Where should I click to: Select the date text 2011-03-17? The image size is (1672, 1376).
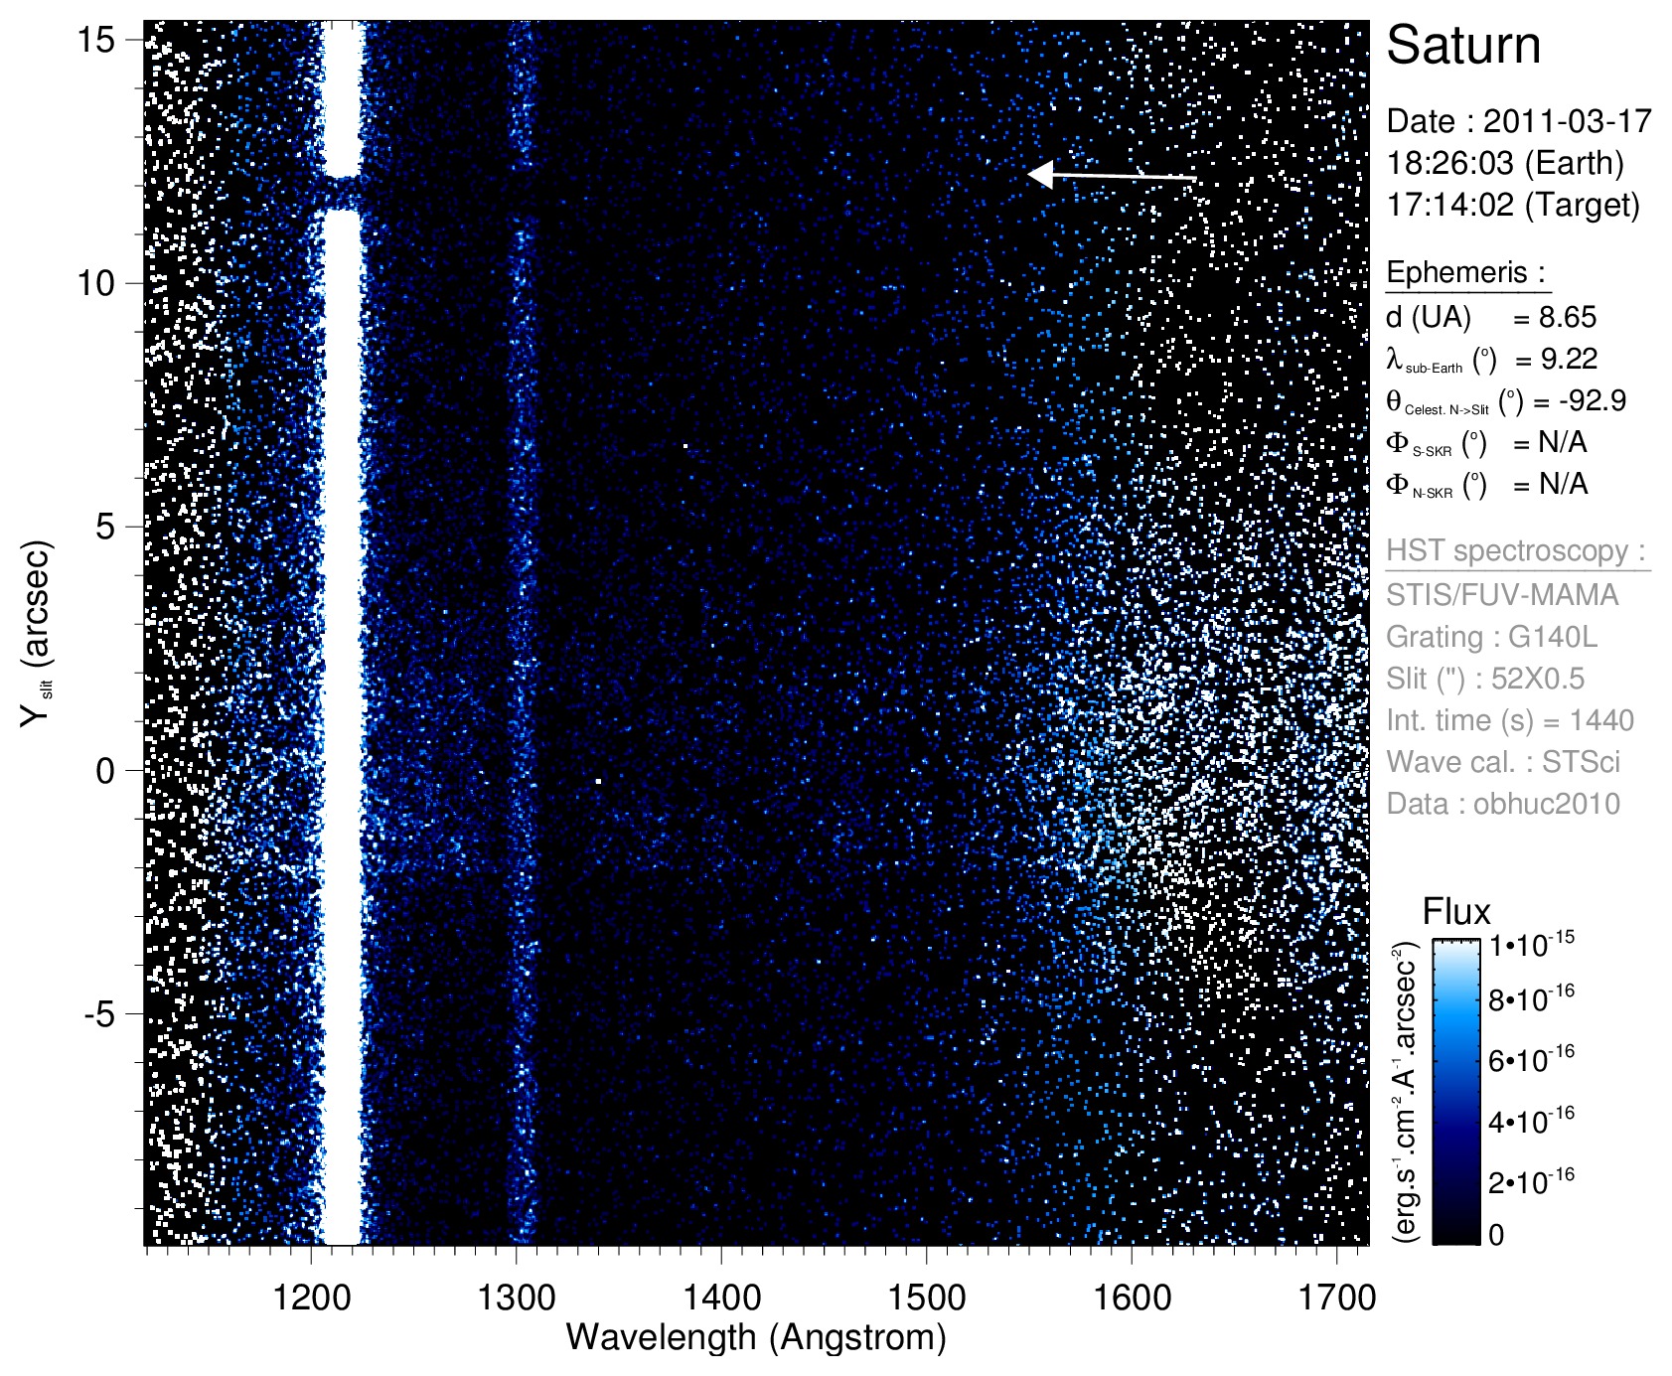1567,121
